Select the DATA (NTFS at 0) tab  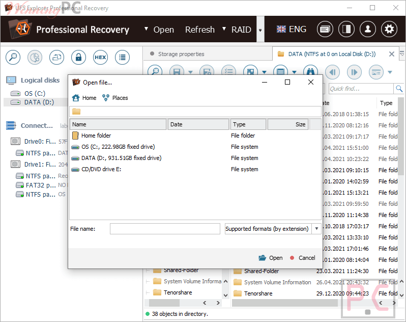pyautogui.click(x=332, y=54)
